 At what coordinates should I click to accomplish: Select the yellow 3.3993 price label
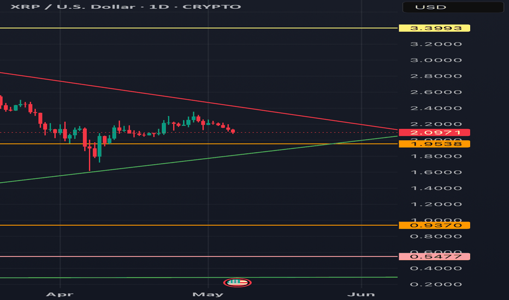pos(434,28)
